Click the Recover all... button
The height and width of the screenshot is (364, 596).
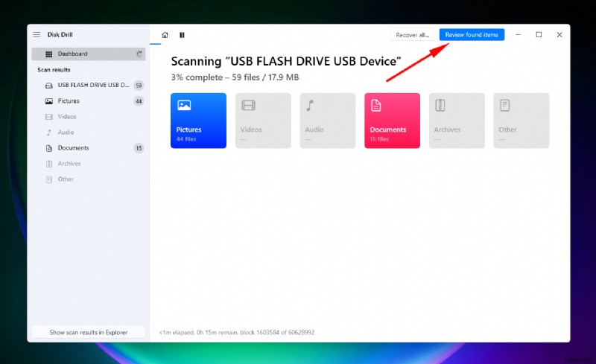tap(413, 34)
